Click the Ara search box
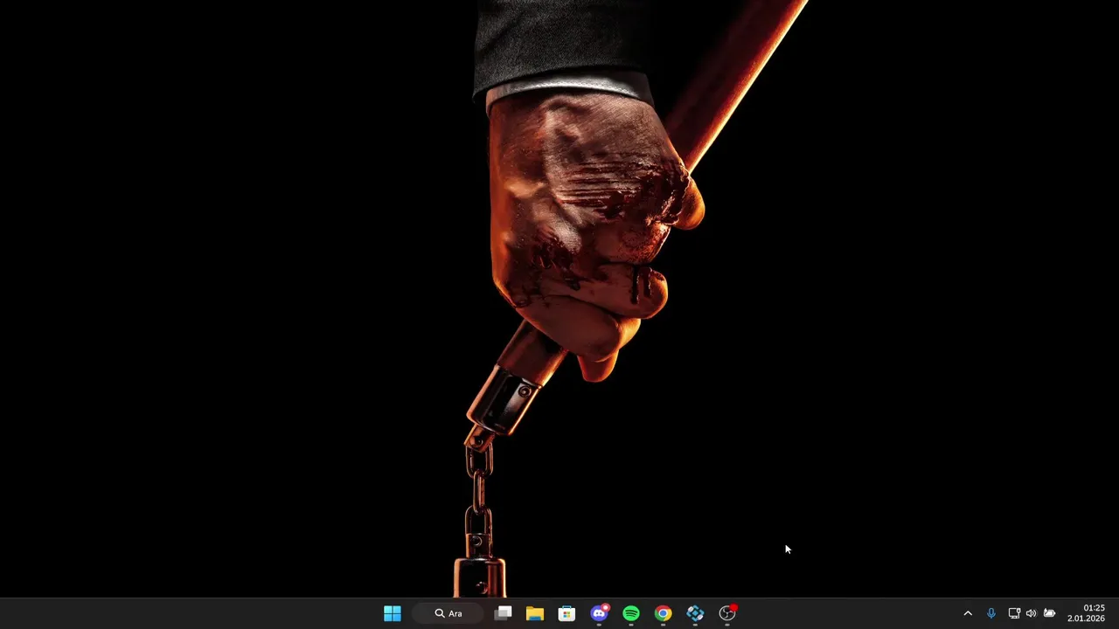This screenshot has width=1119, height=629. click(x=448, y=613)
